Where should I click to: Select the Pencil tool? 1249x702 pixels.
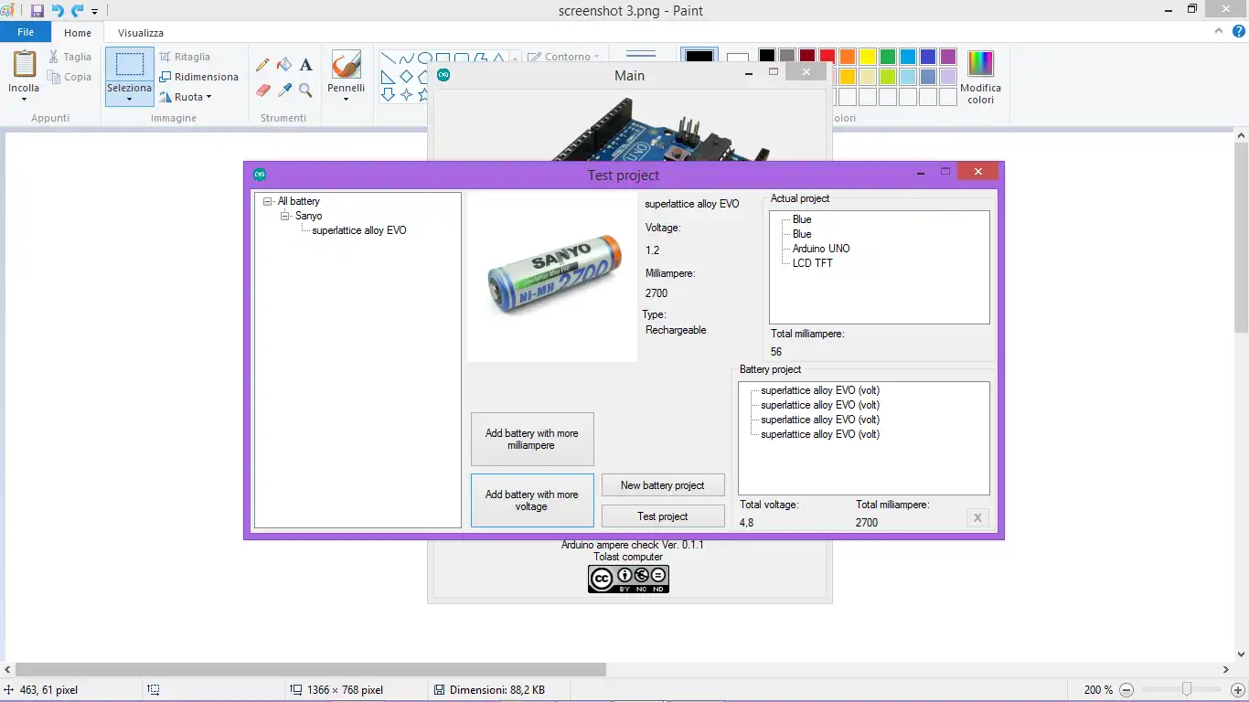click(x=263, y=65)
